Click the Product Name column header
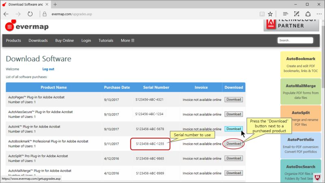Viewport: 325px width, 183px height. (x=54, y=87)
